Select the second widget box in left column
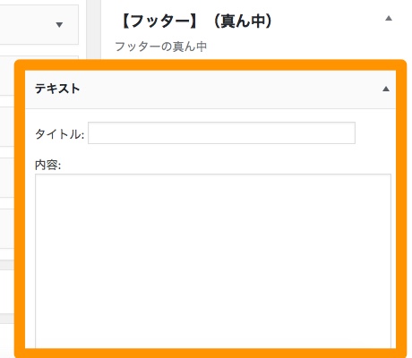The image size is (412, 358). [7, 75]
